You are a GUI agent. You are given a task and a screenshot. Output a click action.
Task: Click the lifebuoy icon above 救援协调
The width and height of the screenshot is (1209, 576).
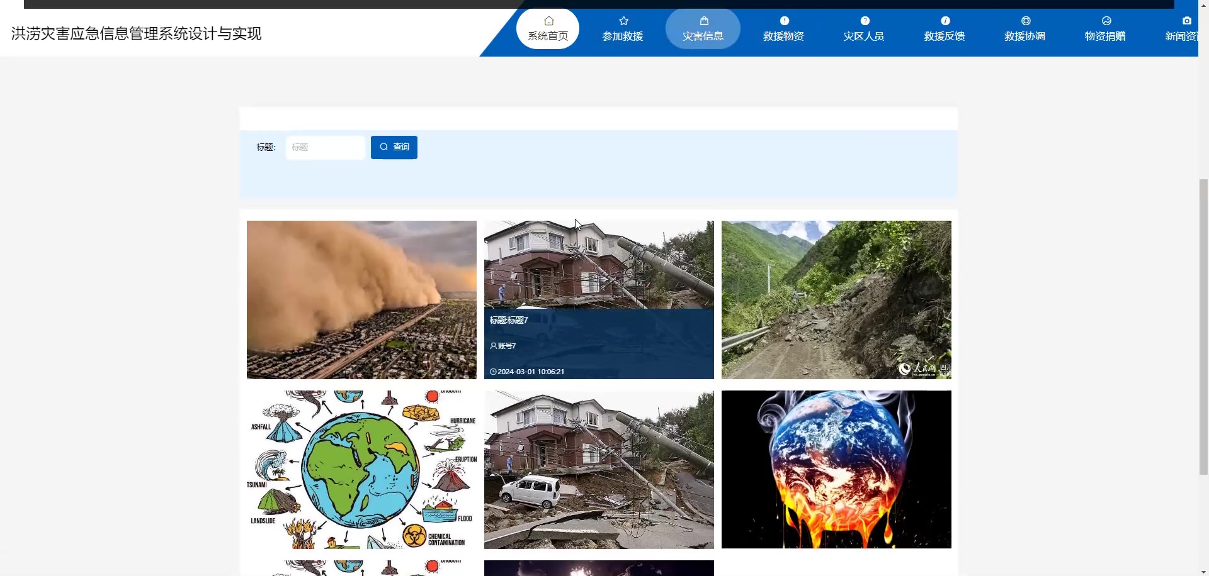pos(1026,21)
